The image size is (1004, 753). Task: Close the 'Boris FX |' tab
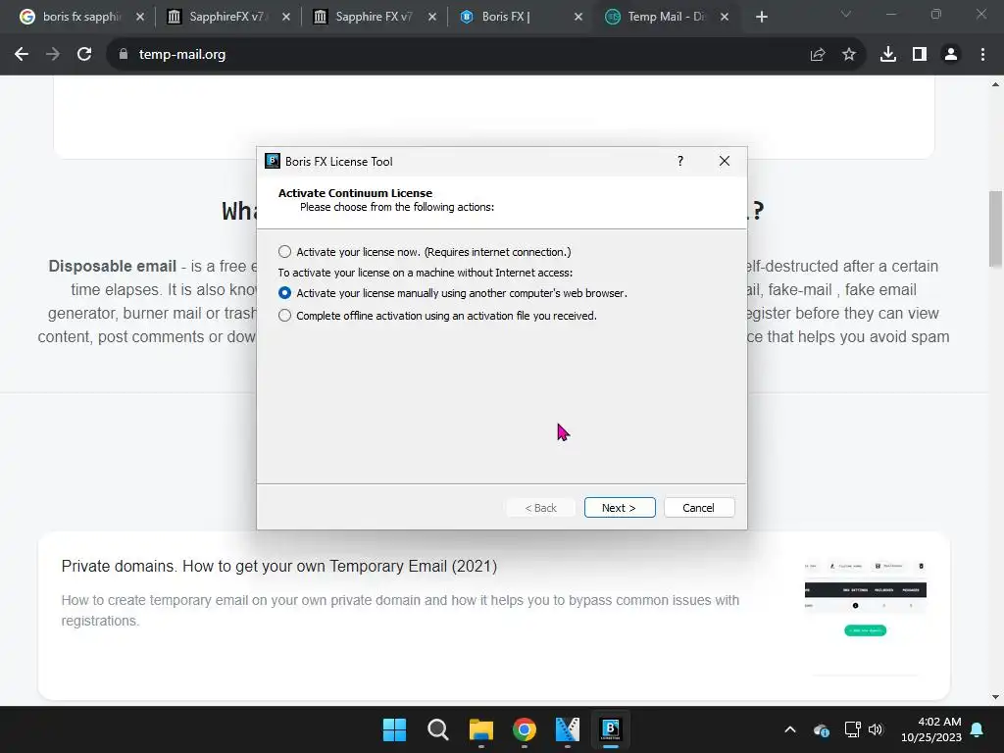click(578, 18)
